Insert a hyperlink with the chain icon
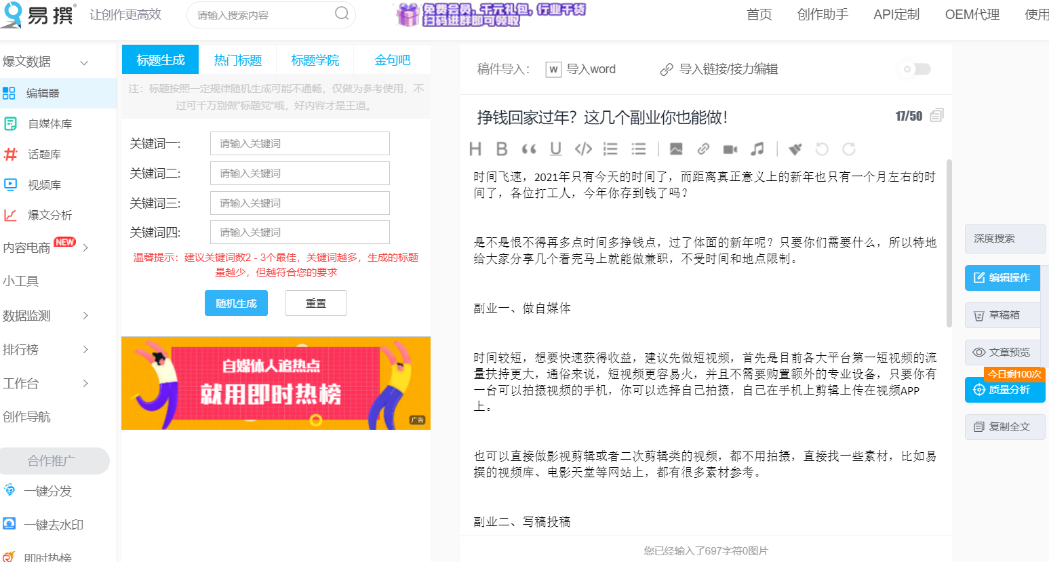 click(x=703, y=149)
